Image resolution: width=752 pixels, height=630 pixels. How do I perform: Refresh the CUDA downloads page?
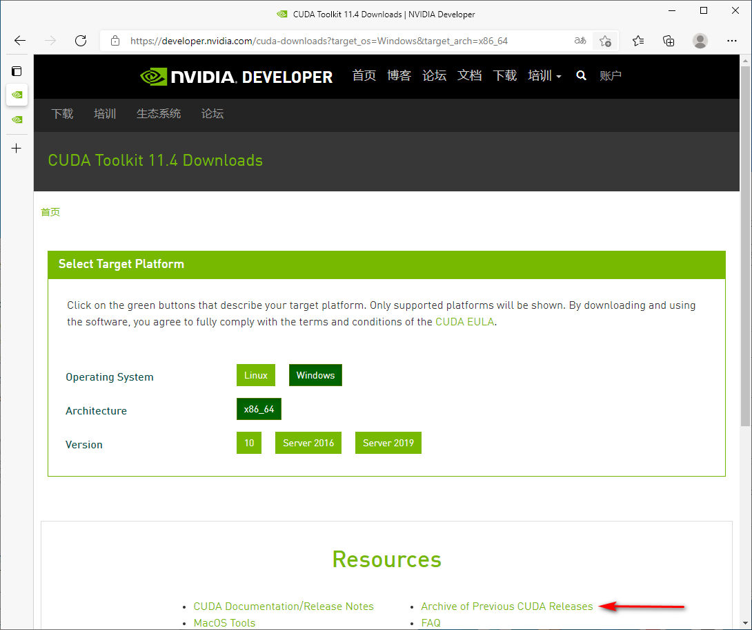[x=81, y=41]
